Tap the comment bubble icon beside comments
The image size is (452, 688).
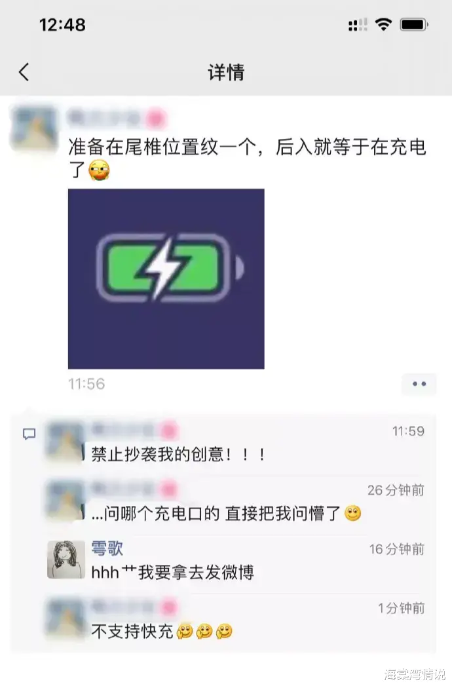tap(29, 434)
